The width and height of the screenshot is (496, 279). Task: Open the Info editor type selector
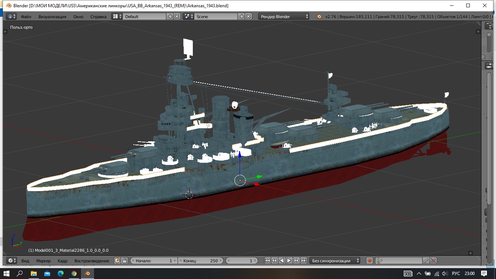point(11,16)
